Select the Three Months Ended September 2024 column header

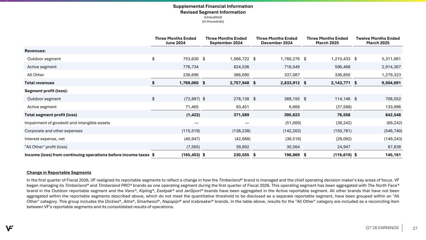[226, 41]
